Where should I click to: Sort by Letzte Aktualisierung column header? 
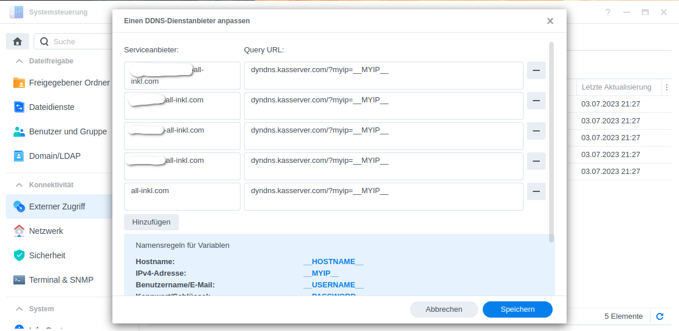pyautogui.click(x=616, y=87)
